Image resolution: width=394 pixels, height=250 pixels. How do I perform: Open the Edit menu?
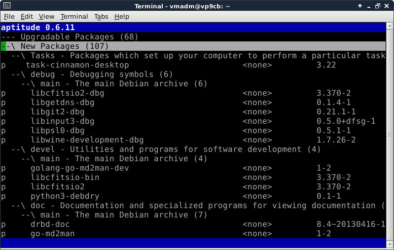[27, 16]
